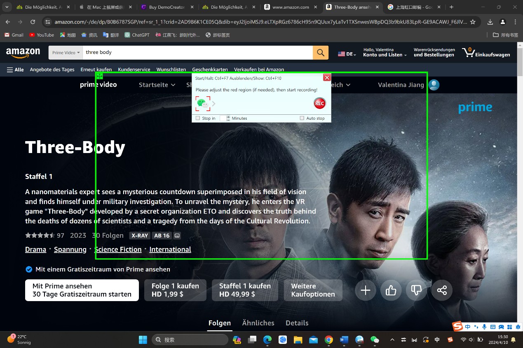523x348 pixels.
Task: Launch Word from the taskbar
Action: click(344, 340)
